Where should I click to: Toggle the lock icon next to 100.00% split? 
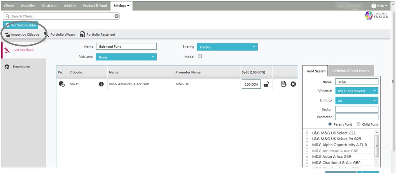(x=266, y=85)
